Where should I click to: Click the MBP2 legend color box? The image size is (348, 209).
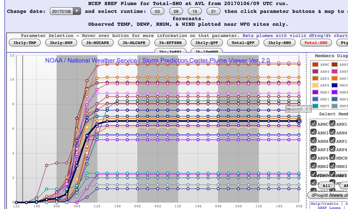pos(335,99)
